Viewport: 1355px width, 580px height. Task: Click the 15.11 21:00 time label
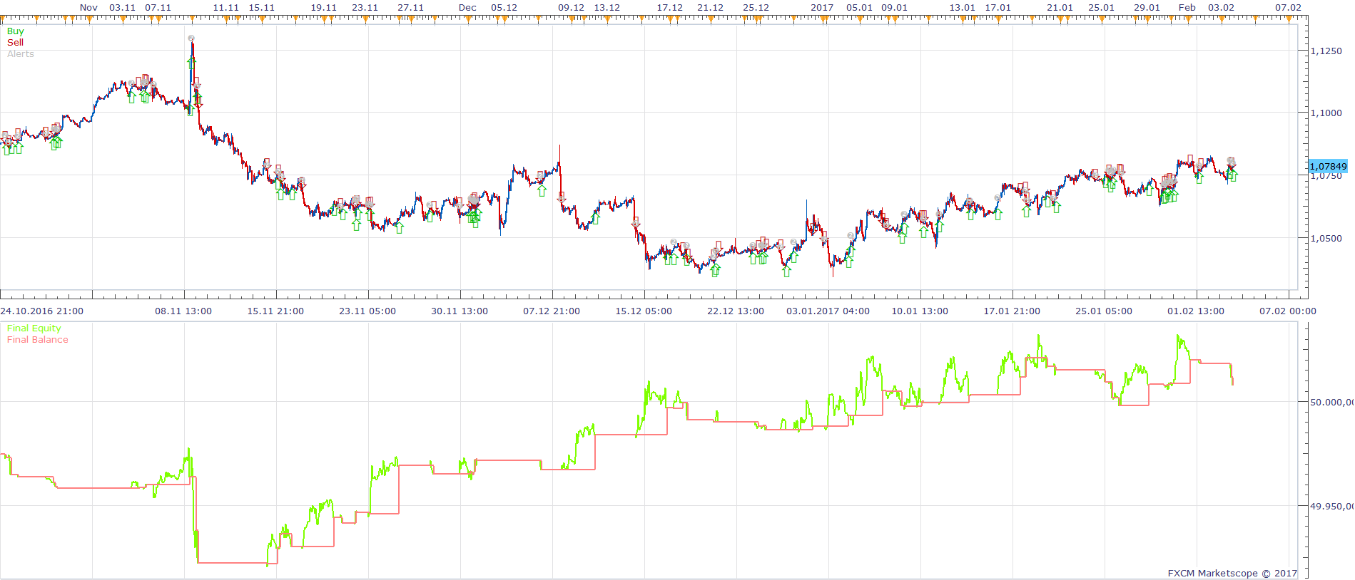point(275,311)
